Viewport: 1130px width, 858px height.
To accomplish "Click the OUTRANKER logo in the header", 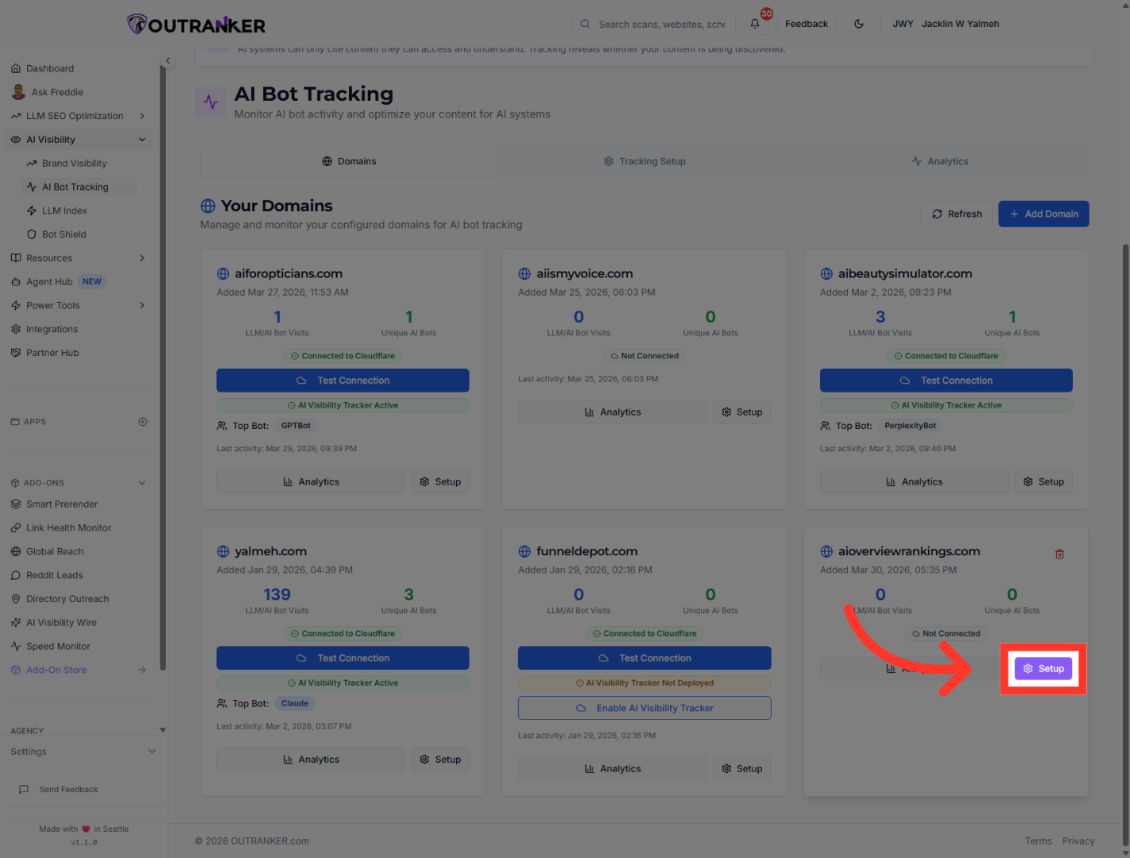I will click(x=196, y=25).
